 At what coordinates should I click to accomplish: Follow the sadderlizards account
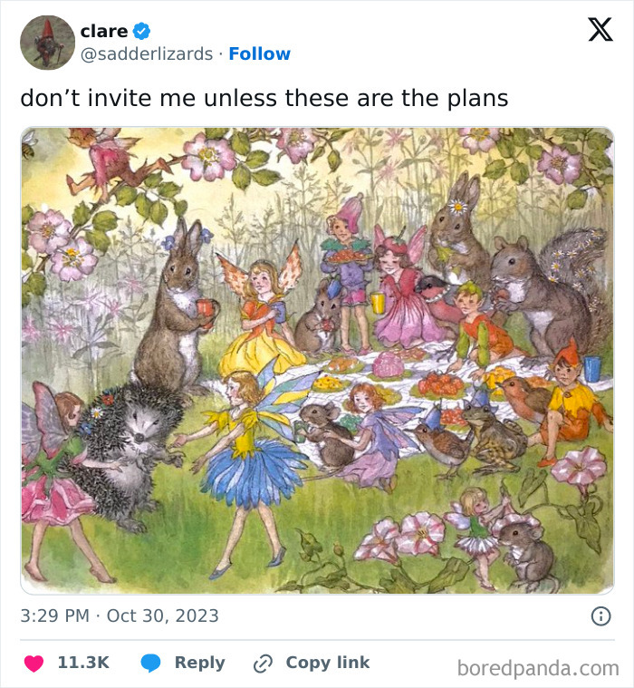[260, 54]
